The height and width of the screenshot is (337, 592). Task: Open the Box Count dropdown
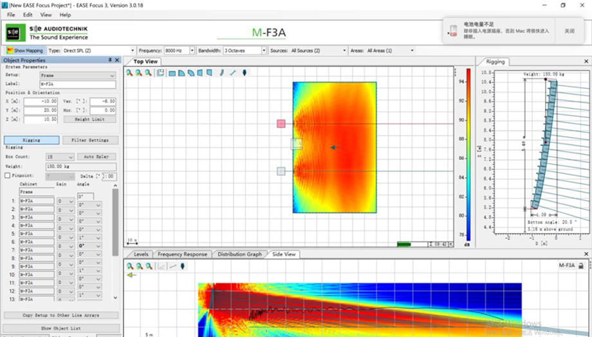coord(59,157)
